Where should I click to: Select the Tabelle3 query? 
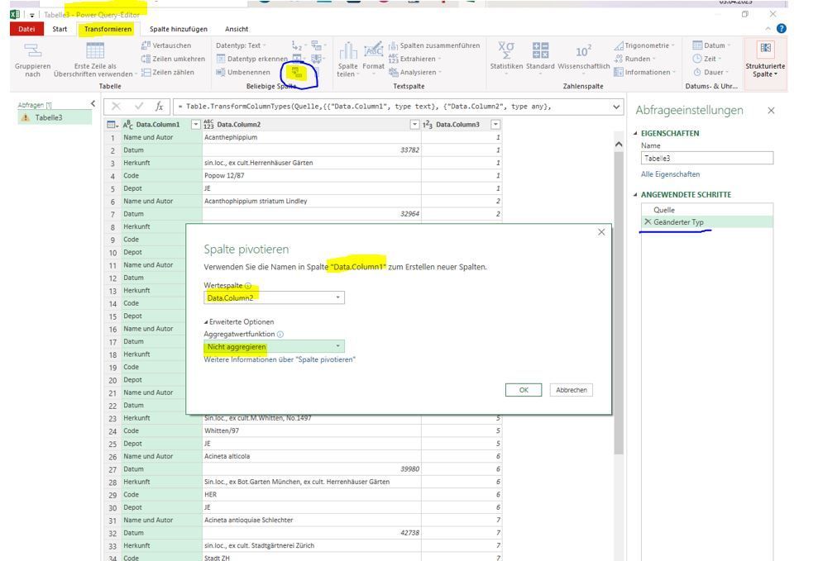[x=55, y=117]
